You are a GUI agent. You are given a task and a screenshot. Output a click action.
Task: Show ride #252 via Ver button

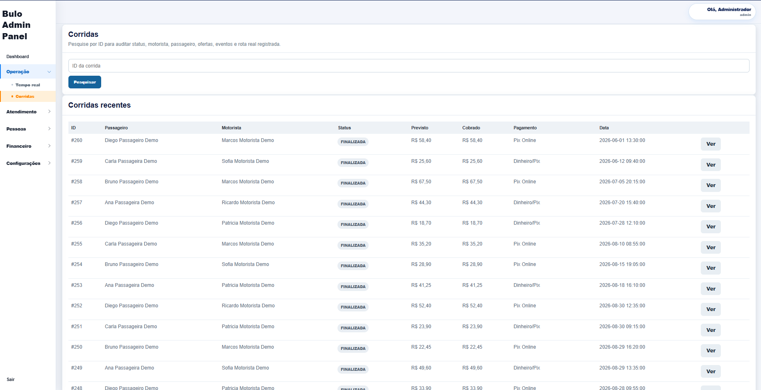pos(711,309)
